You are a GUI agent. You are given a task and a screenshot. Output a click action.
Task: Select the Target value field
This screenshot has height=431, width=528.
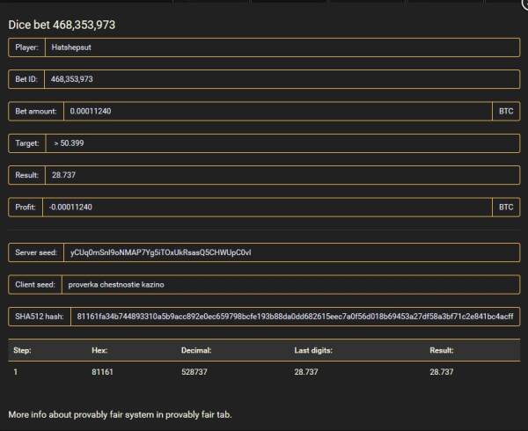pyautogui.click(x=282, y=142)
